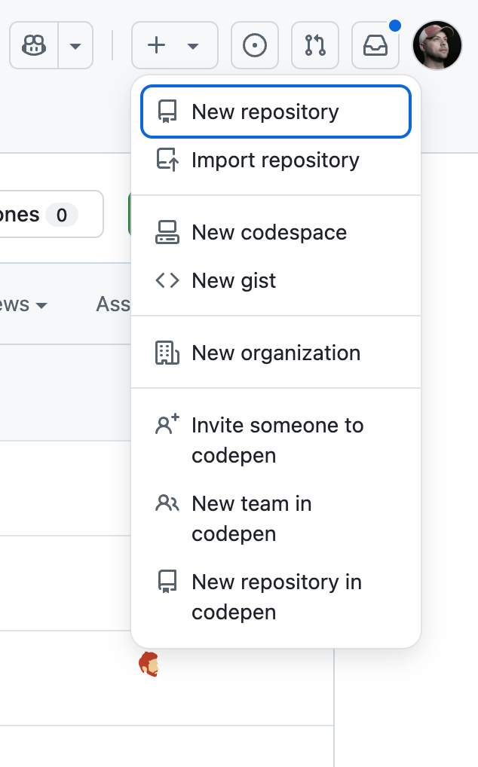Choose Invite someone to codepen

coord(276,440)
